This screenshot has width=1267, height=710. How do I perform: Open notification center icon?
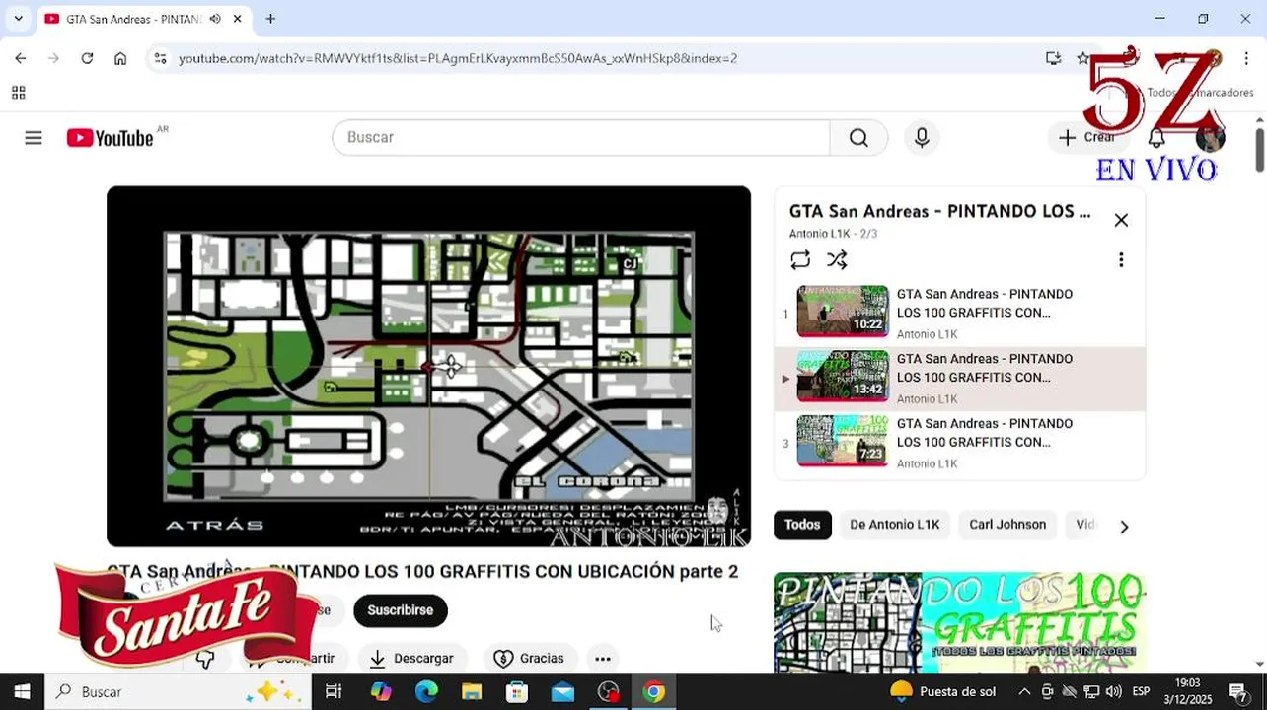(1237, 691)
